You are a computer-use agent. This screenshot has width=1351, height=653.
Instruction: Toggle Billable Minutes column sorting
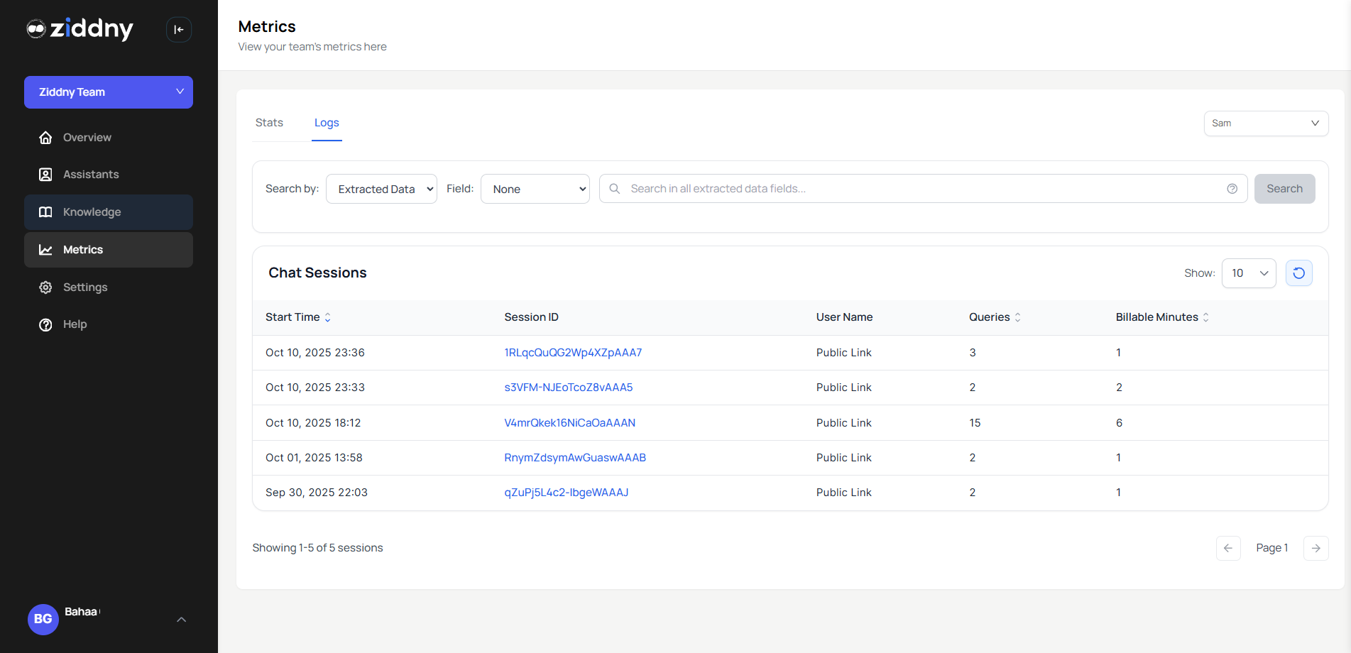[1205, 317]
